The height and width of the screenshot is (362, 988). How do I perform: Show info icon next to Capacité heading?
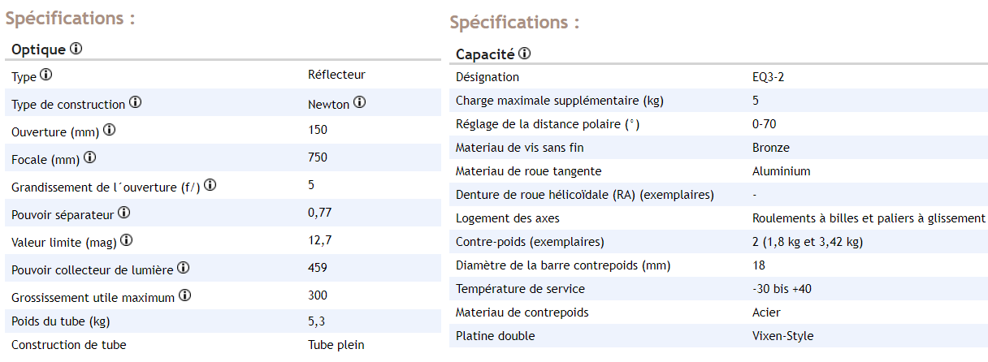pyautogui.click(x=524, y=54)
